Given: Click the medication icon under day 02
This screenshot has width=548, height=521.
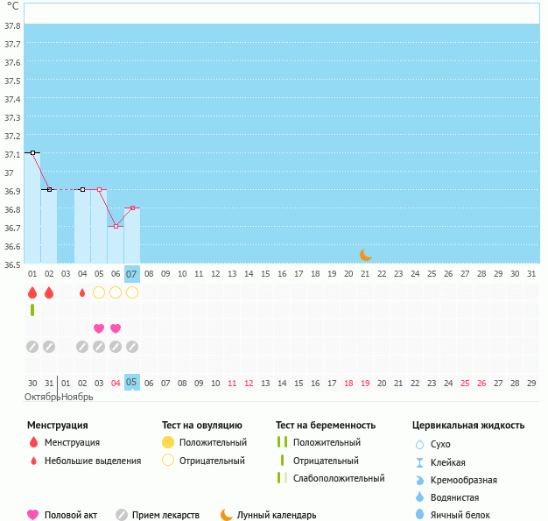Looking at the screenshot, I should point(49,347).
